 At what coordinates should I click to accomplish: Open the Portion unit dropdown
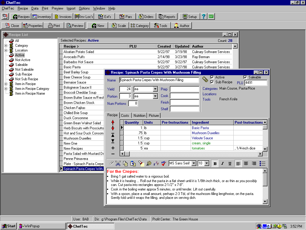click(x=155, y=96)
